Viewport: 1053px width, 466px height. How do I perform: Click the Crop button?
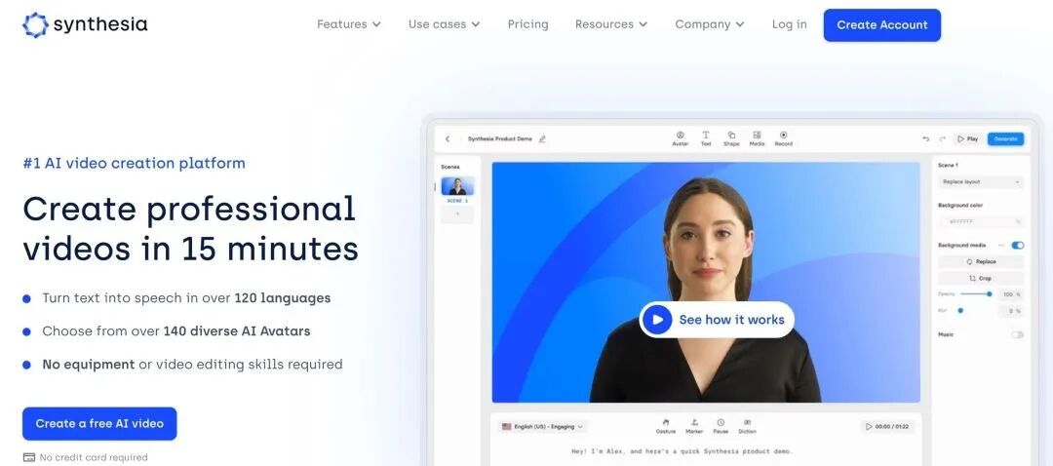[x=981, y=278]
